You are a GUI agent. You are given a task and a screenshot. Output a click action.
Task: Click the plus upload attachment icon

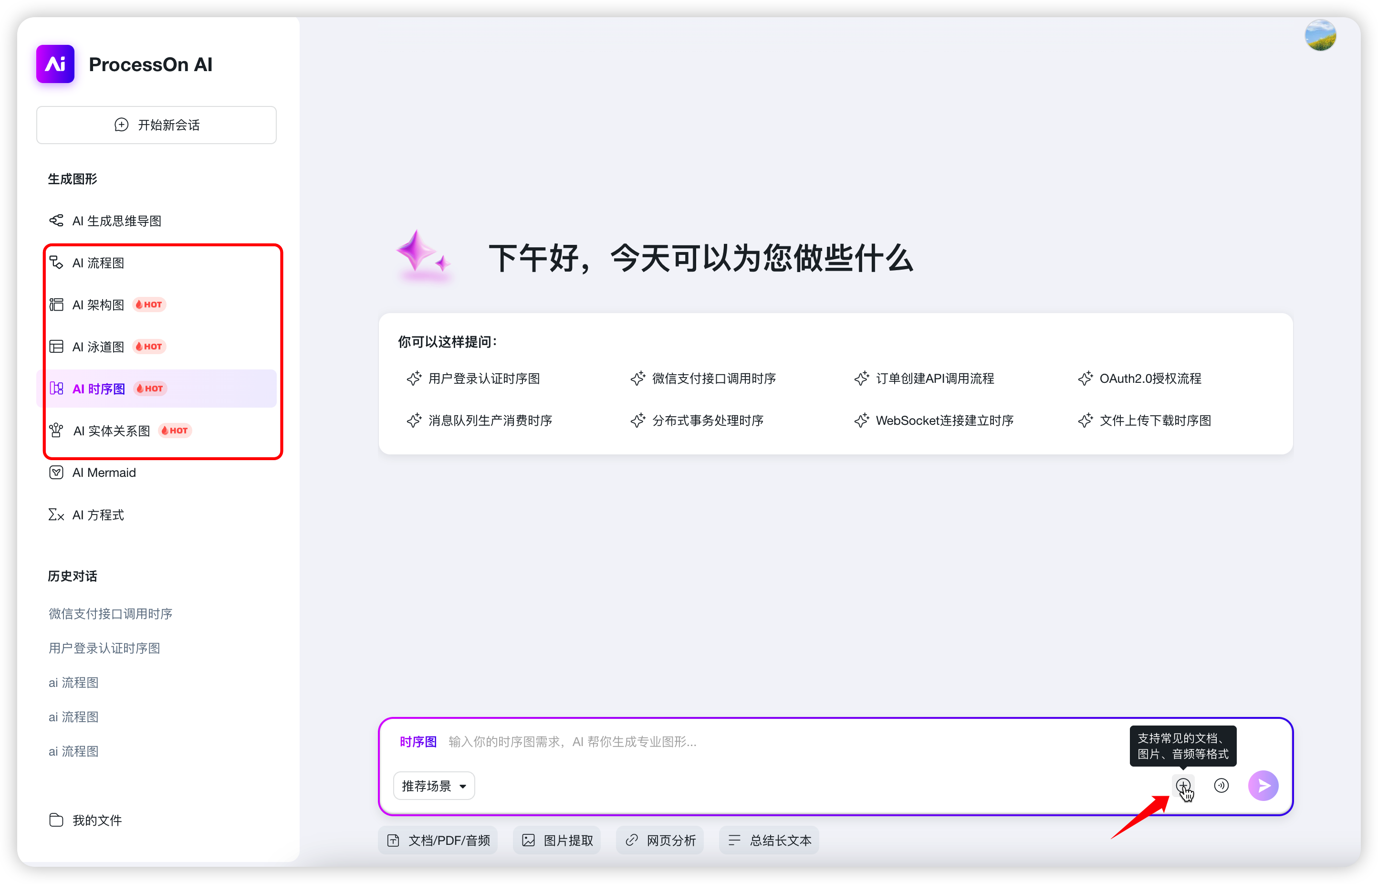1182,785
